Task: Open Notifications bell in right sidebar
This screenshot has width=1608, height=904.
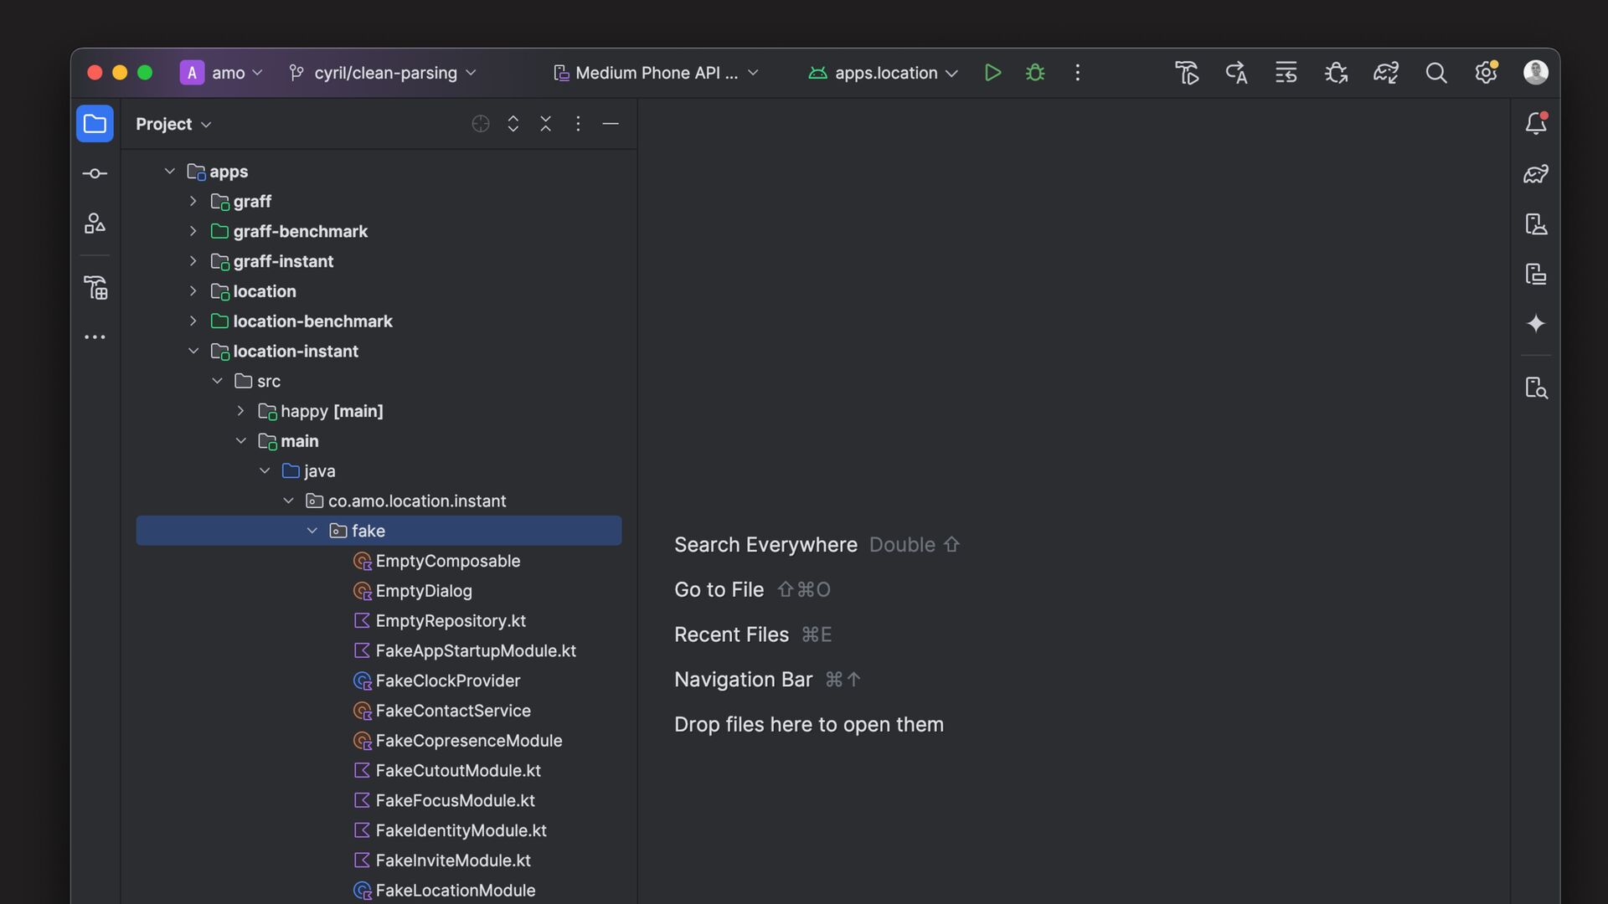Action: click(x=1535, y=124)
